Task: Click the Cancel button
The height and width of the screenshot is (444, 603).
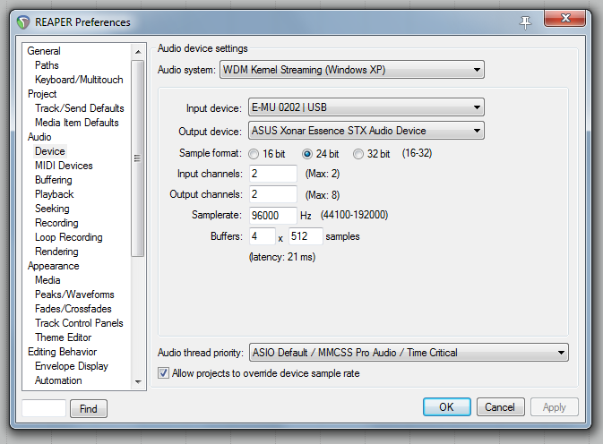Action: tap(500, 407)
